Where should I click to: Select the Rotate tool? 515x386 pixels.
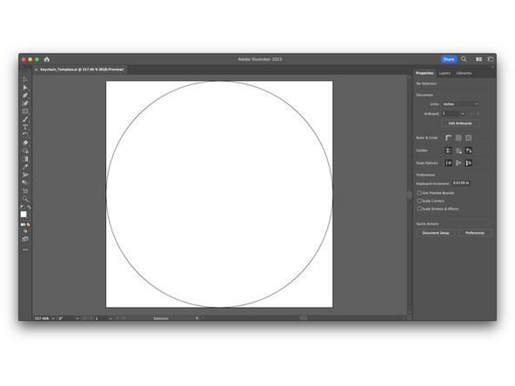[x=25, y=135]
